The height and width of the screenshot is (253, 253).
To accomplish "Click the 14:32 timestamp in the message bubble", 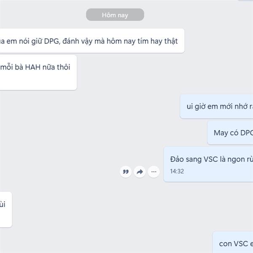I will (x=177, y=171).
